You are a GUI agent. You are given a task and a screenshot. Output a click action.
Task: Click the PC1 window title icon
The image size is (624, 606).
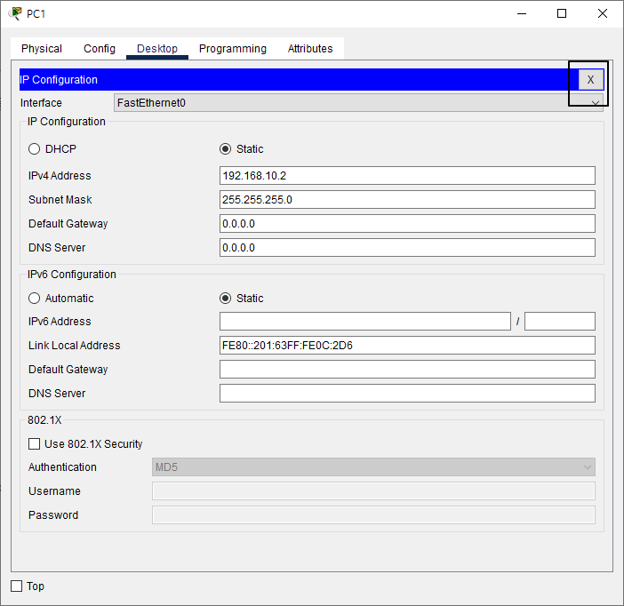click(15, 13)
